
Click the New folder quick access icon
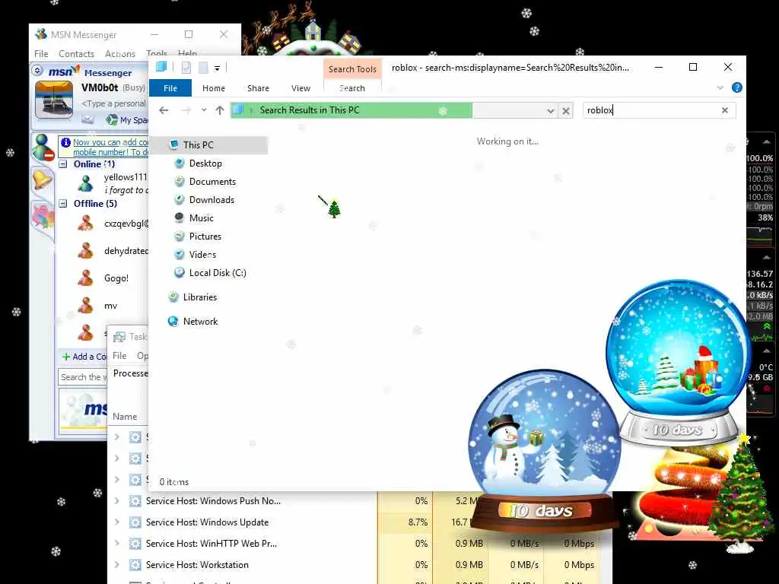203,68
